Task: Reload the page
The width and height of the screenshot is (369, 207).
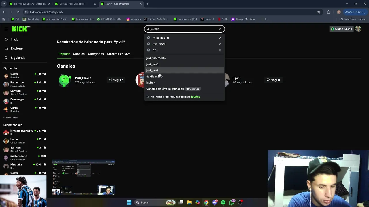Action: pyautogui.click(x=18, y=12)
